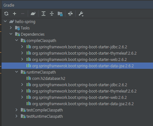The image size is (153, 126).
Task: Click the Show Dependencies folder icon
Action: tap(60, 14)
